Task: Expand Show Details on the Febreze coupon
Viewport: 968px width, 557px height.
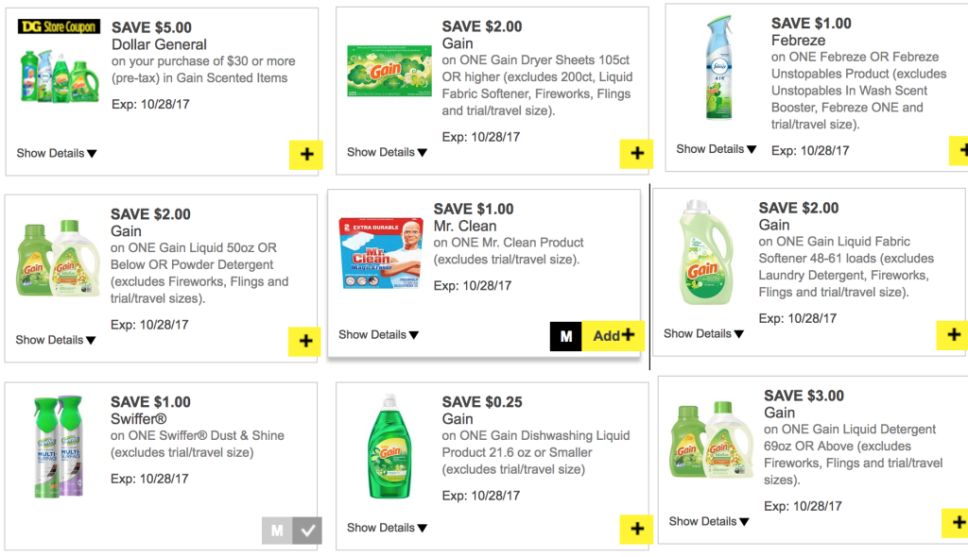Action: (715, 148)
